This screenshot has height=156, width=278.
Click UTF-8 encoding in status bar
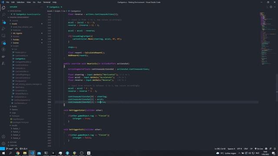click(239, 149)
